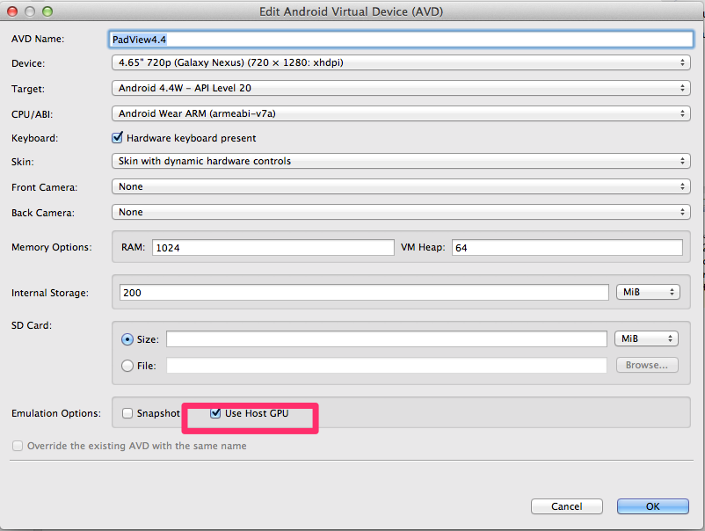Viewport: 705px width, 531px height.
Task: Check Override the existing AVD checkbox
Action: click(18, 446)
